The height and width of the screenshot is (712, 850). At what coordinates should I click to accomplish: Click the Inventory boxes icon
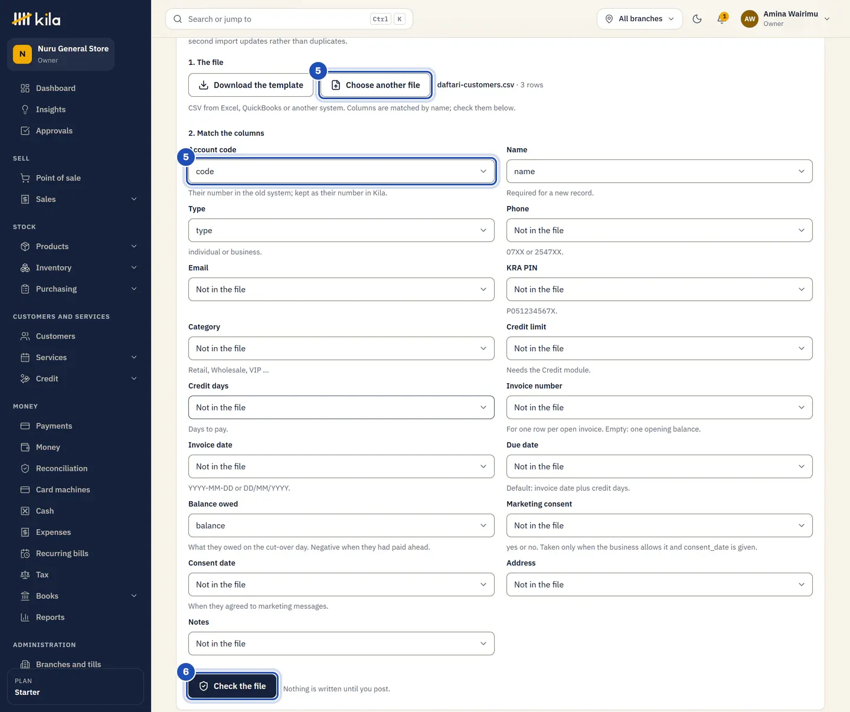25,267
